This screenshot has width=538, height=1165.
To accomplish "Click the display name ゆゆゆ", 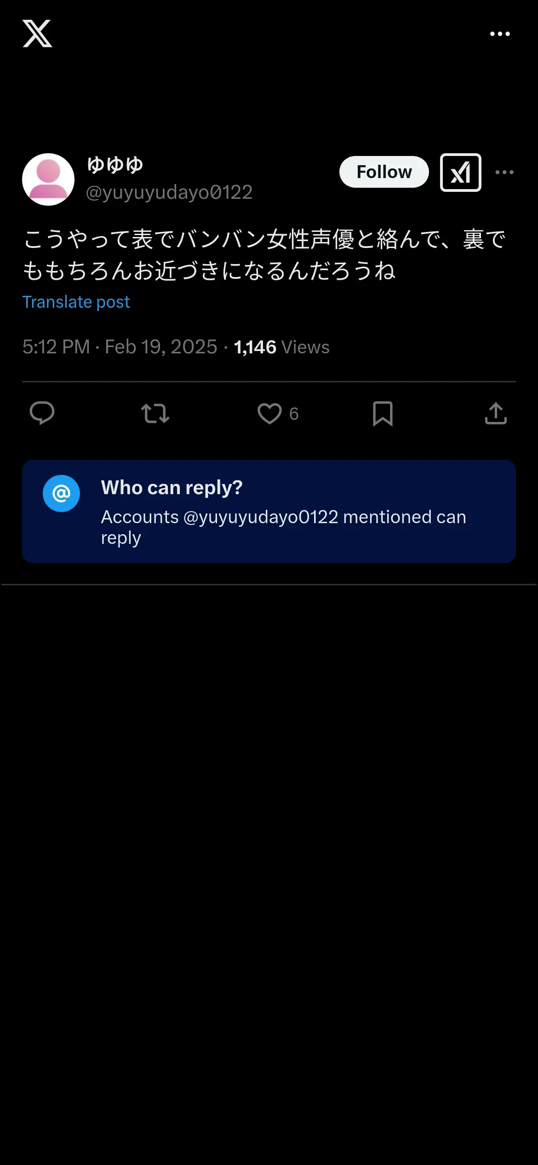I will click(115, 165).
